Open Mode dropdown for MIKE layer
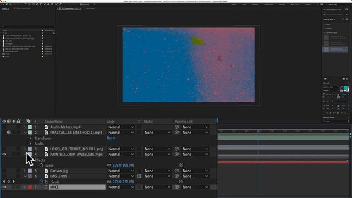This screenshot has height=198, width=352. click(121, 187)
